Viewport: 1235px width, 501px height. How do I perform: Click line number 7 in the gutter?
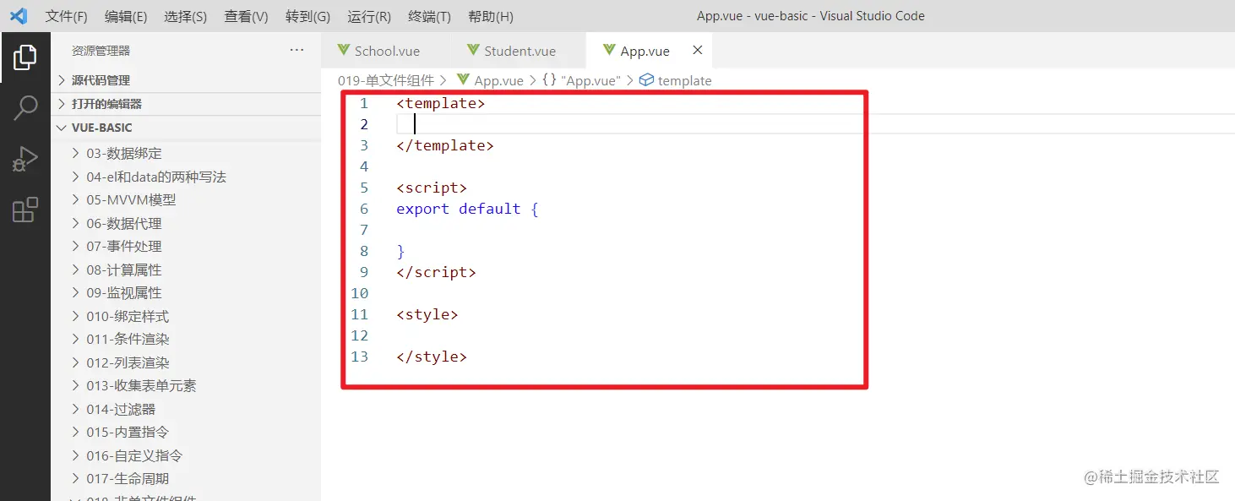point(364,230)
